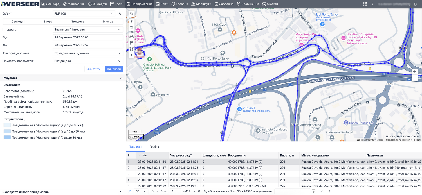Viewport: 422px width, 195px height.
Task: Click the VIPLANT map marker
Action: 239,109
